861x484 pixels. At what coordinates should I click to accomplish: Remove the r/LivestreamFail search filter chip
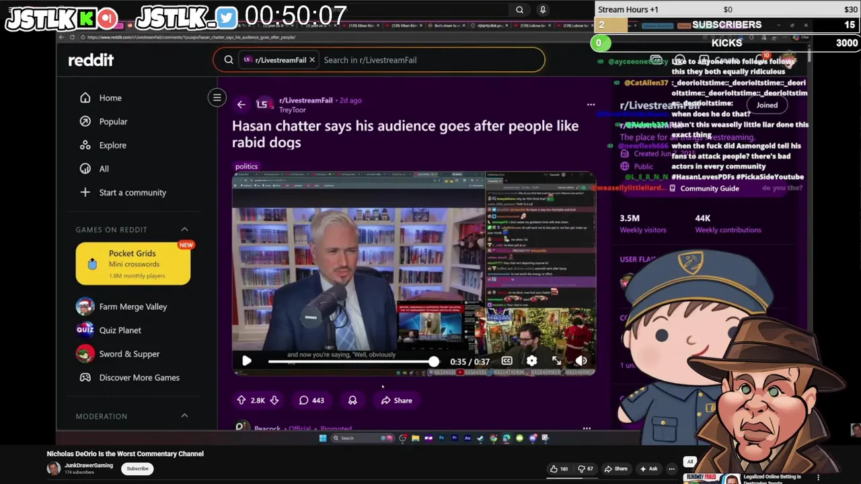(312, 60)
